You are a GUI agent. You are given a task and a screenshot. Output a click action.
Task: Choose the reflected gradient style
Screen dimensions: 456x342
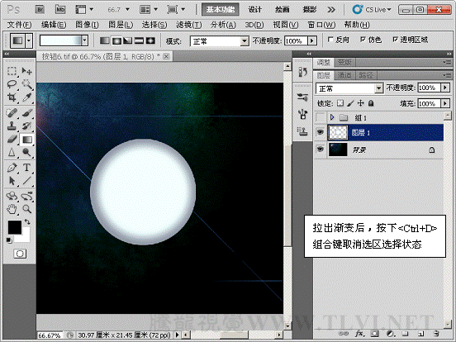139,40
